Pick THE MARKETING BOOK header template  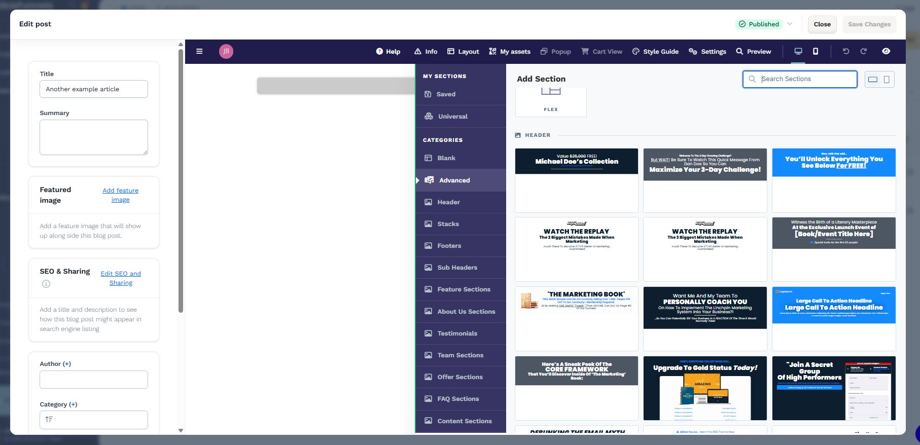577,319
